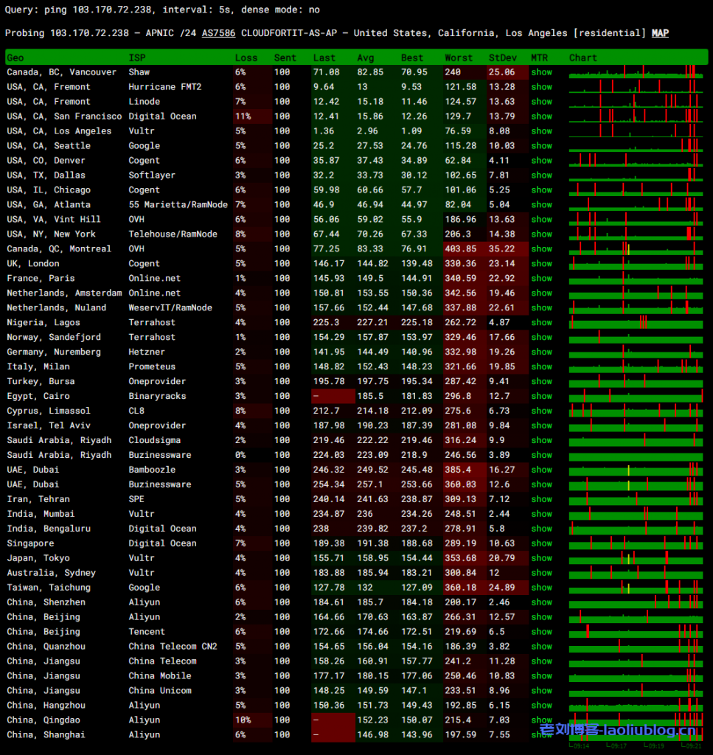Show MTR for Nigeria, Lagos Terrahost
This screenshot has width=713, height=755.
(541, 322)
